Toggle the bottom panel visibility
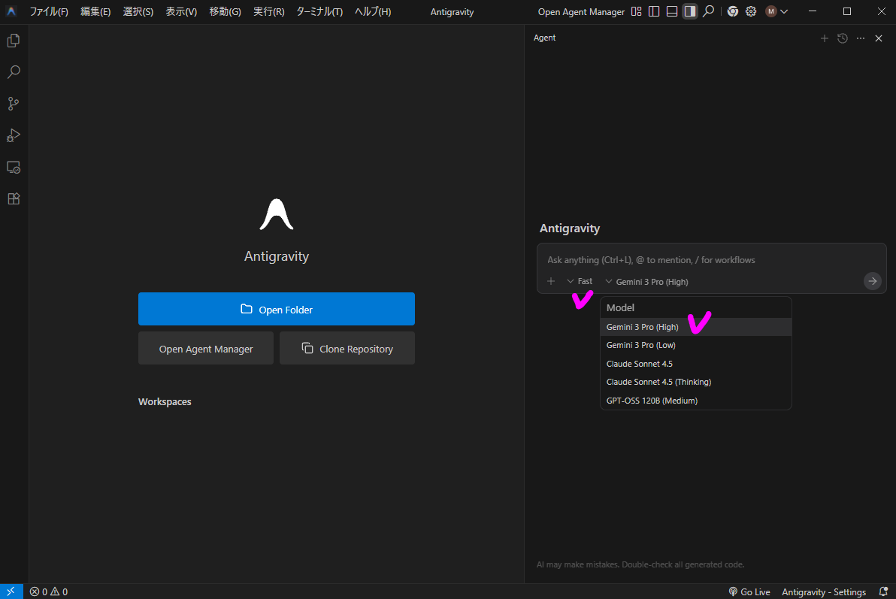Screen dimensions: 896x599 pyautogui.click(x=672, y=11)
